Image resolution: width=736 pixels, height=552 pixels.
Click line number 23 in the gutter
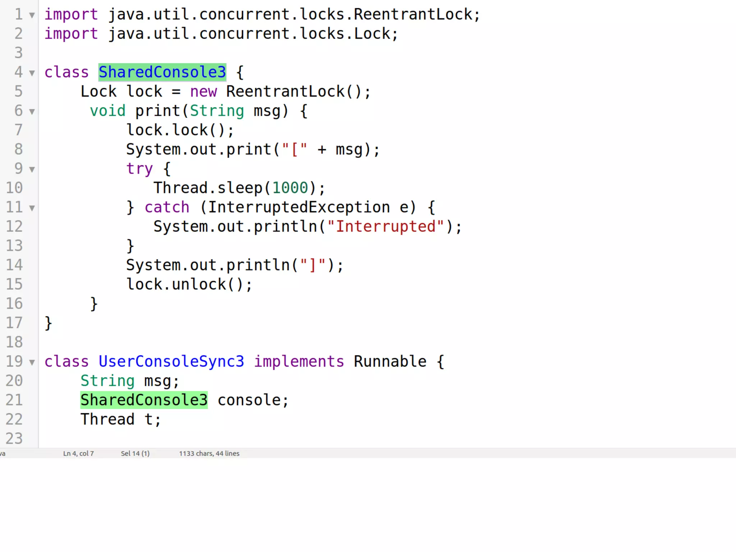[x=14, y=439]
